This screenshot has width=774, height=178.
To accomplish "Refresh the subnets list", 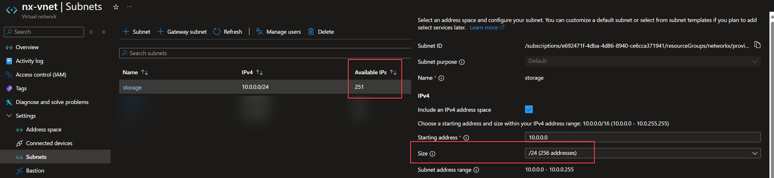I will tap(228, 31).
